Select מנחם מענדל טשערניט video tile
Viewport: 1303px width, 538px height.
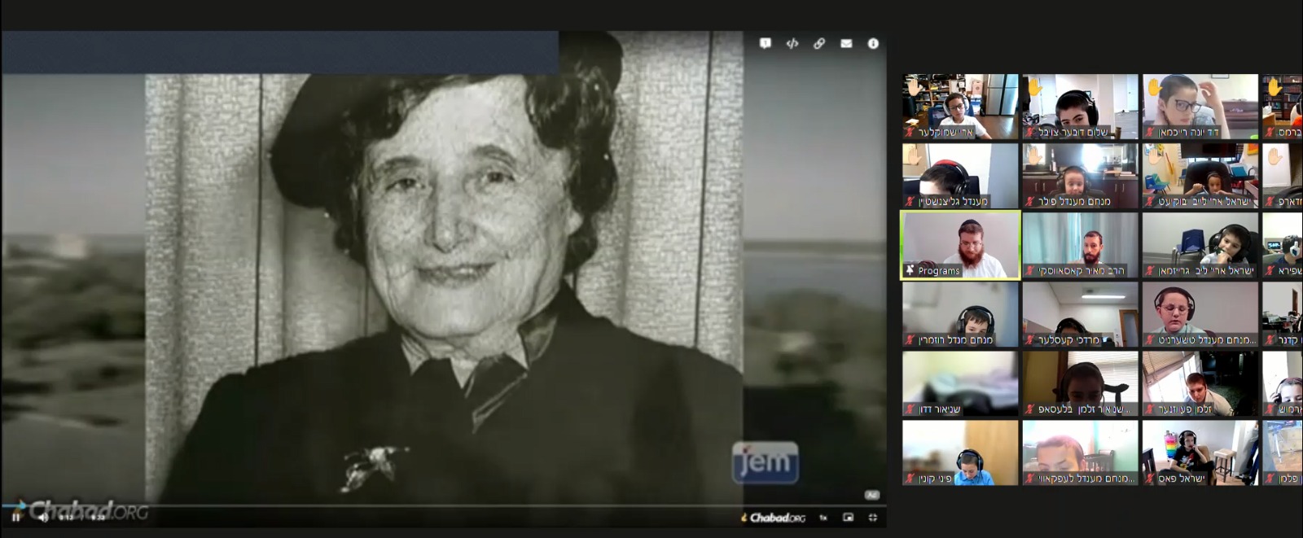1200,314
